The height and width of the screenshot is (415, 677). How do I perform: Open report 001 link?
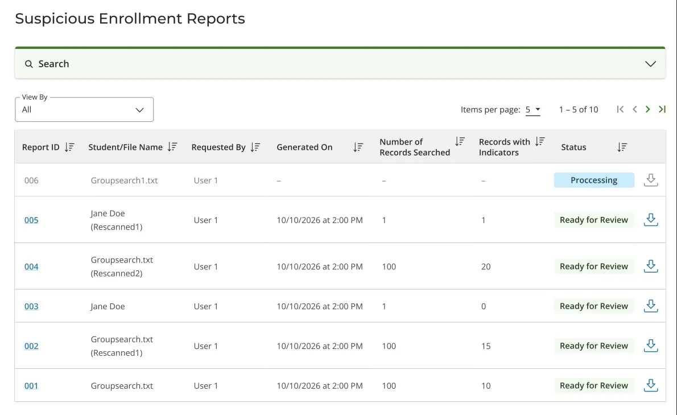point(31,386)
